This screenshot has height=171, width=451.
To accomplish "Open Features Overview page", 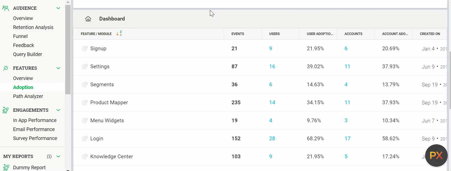I will pyautogui.click(x=23, y=78).
